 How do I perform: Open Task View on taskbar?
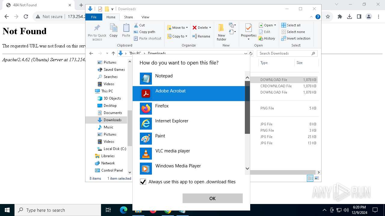(108, 210)
